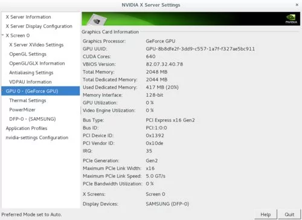Open OpenGL Settings page
Viewport: 302px width, 220px height.
point(28,54)
